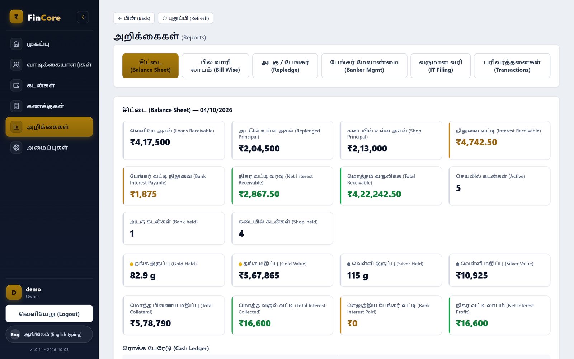The height and width of the screenshot is (359, 574).
Task: Click Repledged Principal value ₹2,04,500
Action: tap(259, 149)
